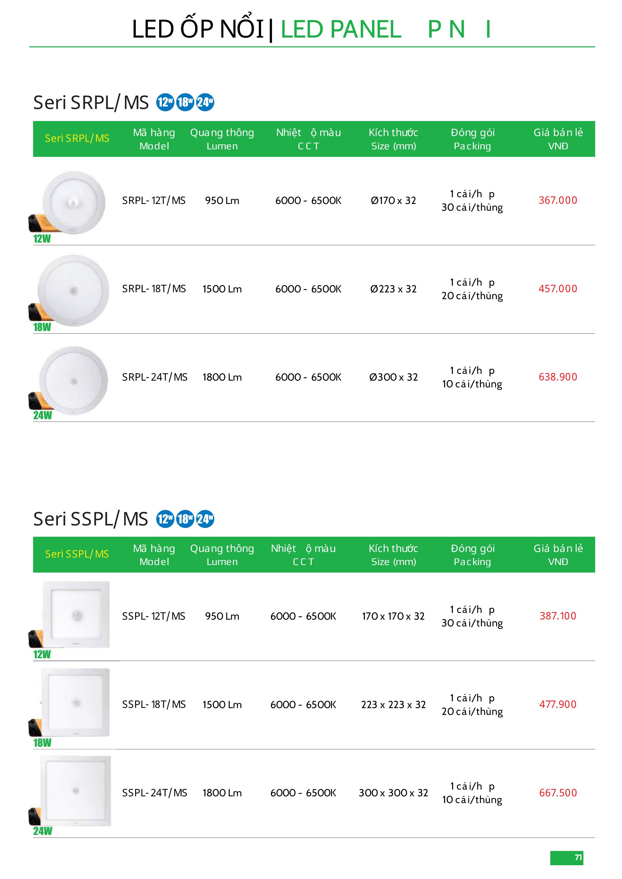
Task: Click the green page number 71 box
Action: [x=566, y=857]
